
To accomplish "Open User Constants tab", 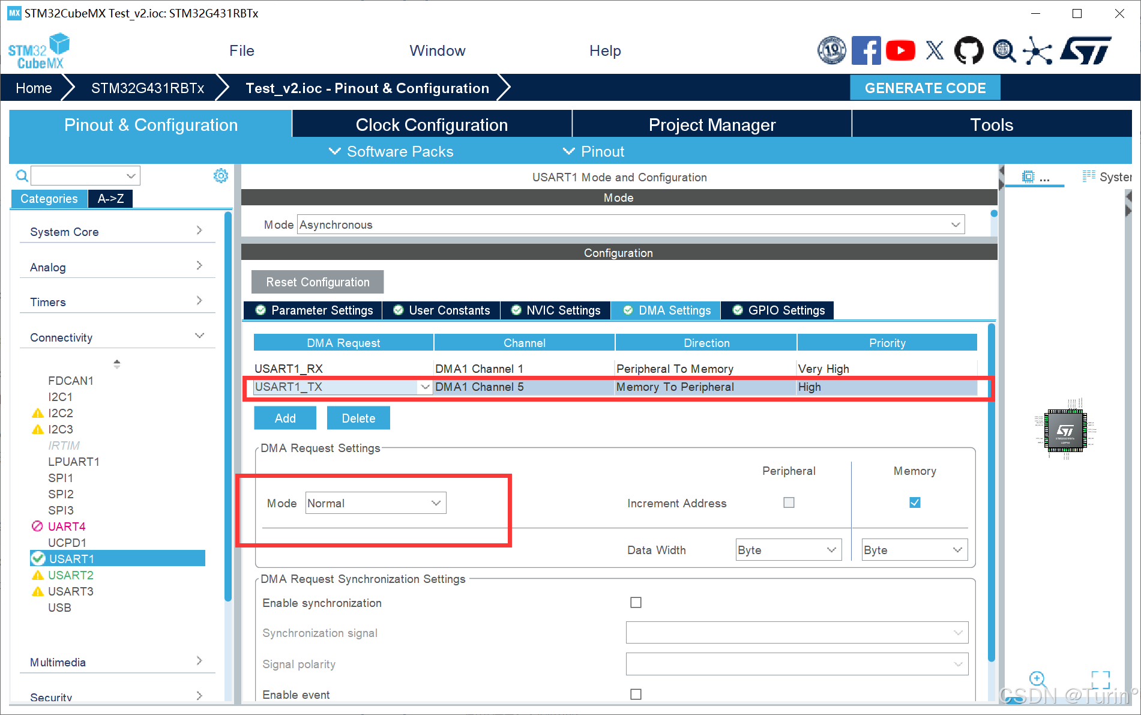I will (441, 310).
